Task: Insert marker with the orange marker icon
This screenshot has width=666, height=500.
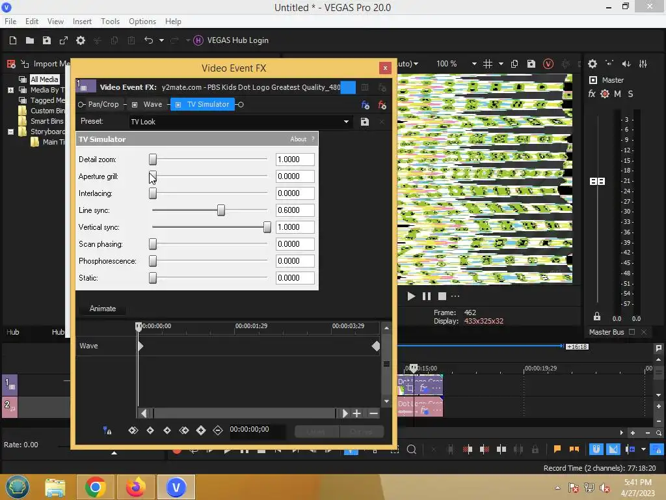Action: click(x=557, y=449)
